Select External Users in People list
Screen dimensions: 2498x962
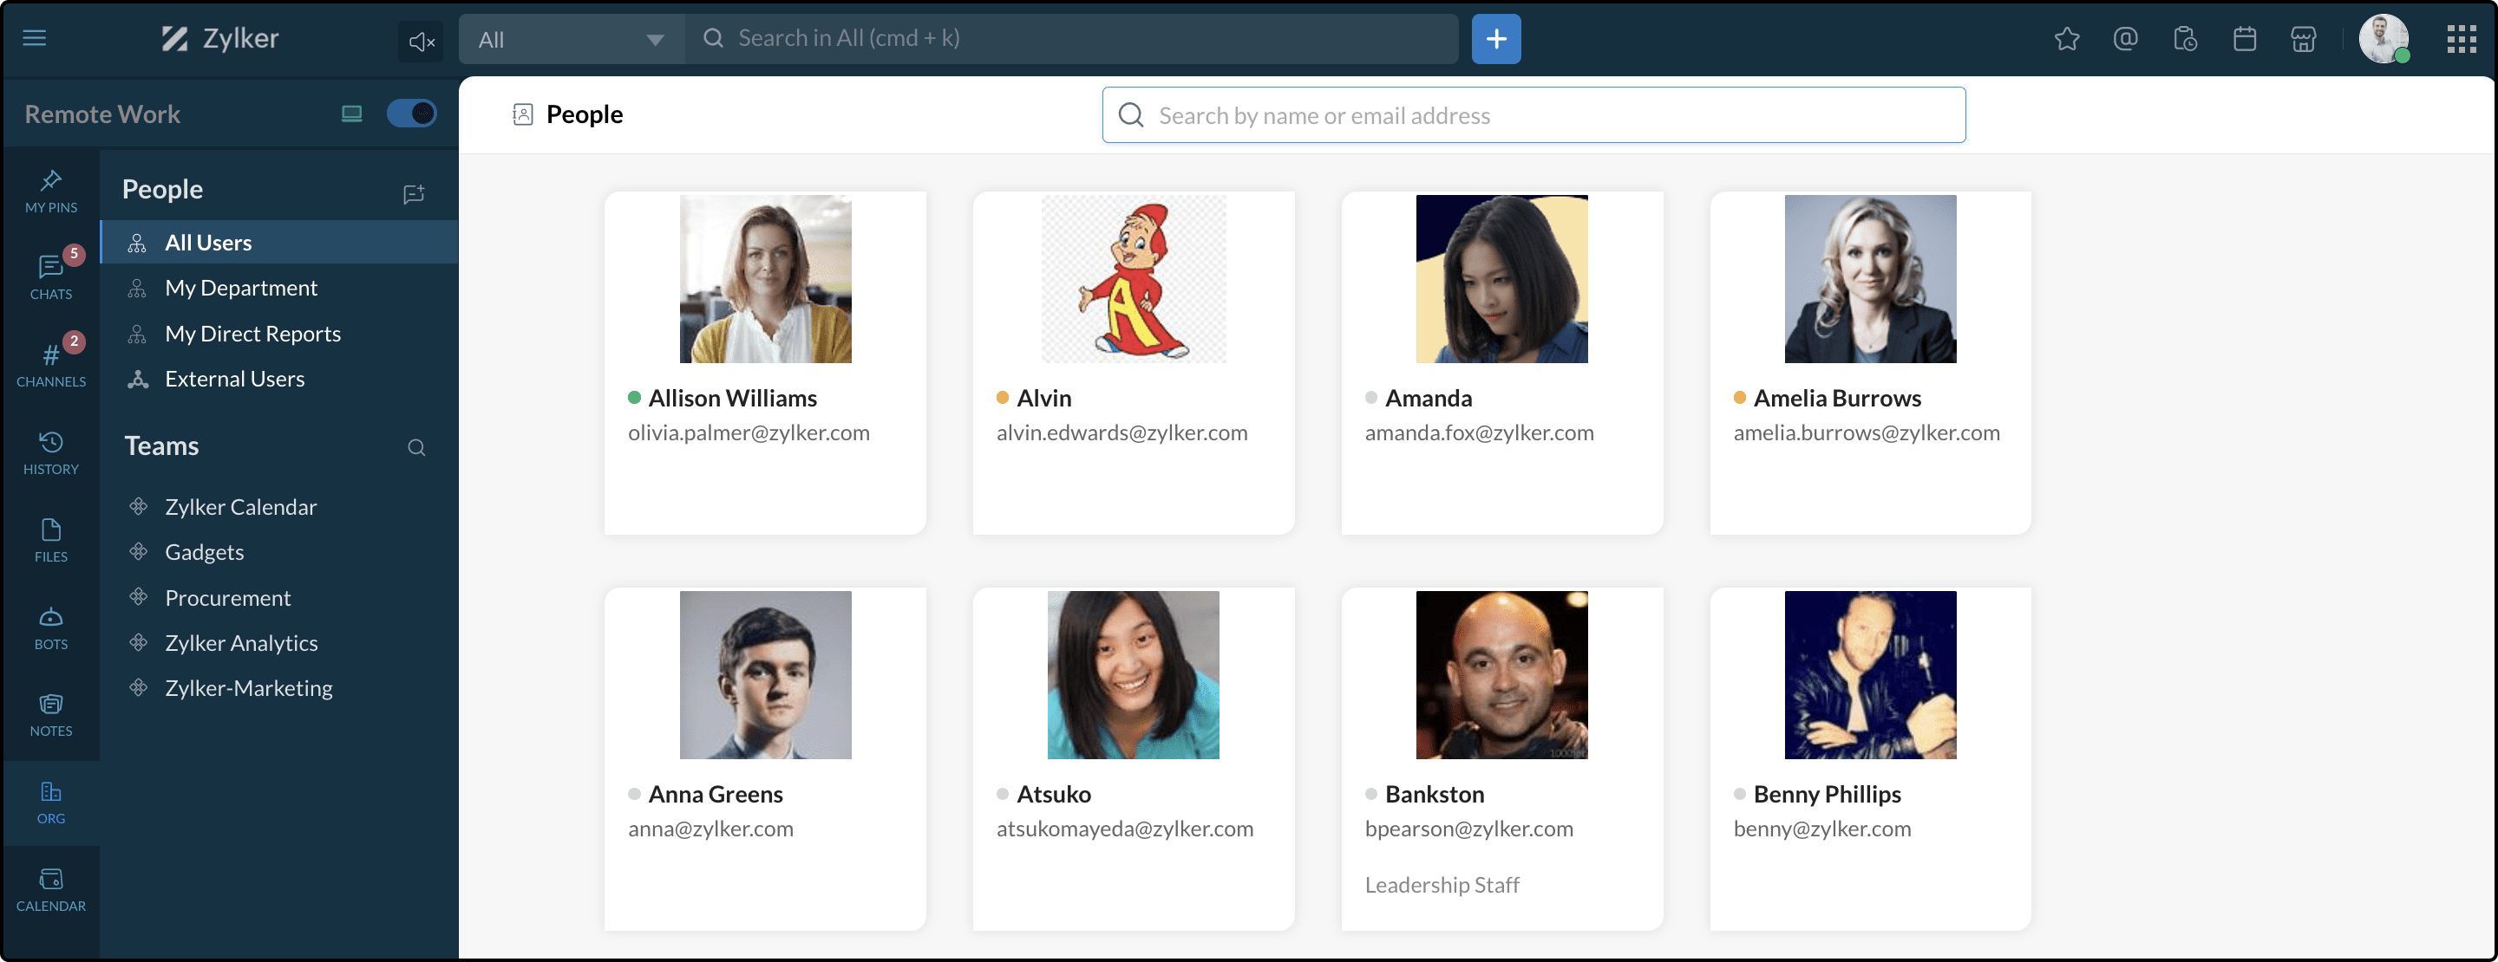pos(233,379)
